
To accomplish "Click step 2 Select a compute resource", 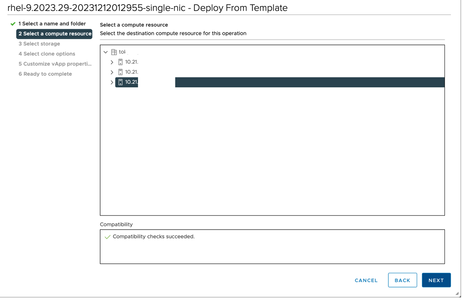I will click(54, 34).
